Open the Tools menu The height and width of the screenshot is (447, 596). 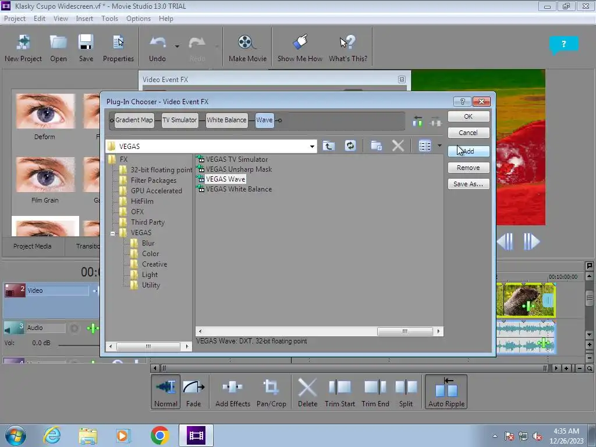(109, 19)
